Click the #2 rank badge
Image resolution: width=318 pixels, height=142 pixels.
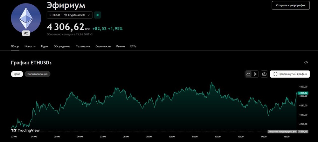(25, 33)
